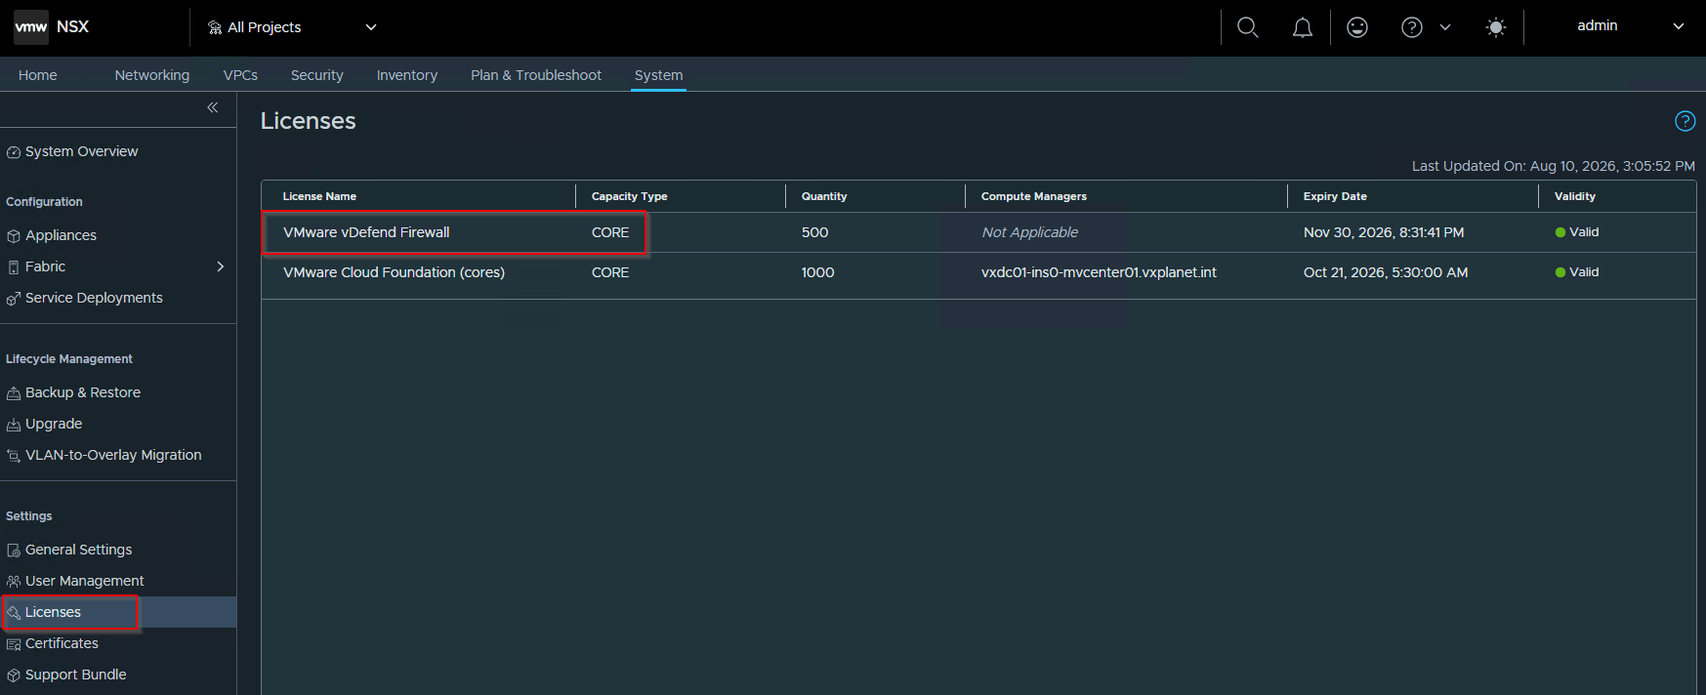
Task: Click the Capacity Type column header
Action: point(630,196)
